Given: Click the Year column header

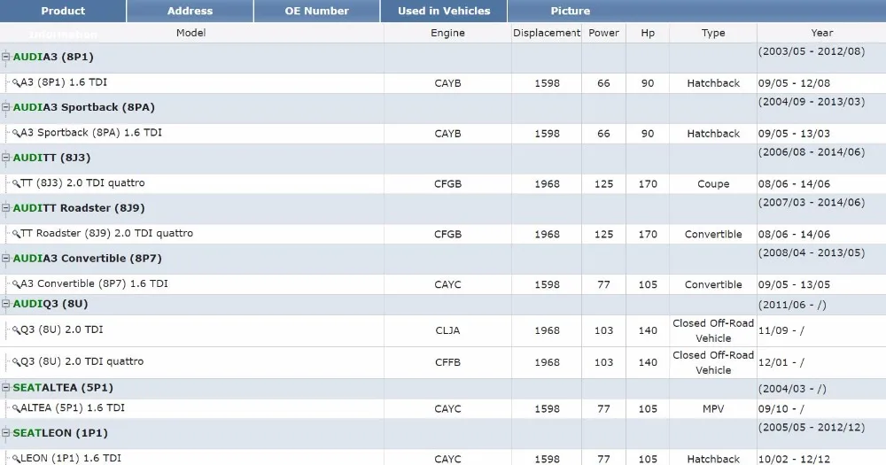Looking at the screenshot, I should pyautogui.click(x=821, y=33).
